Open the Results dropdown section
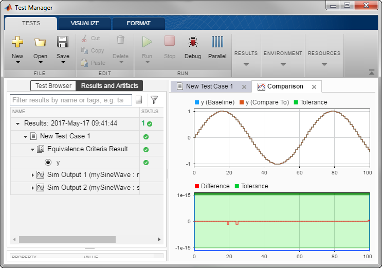382x268 pixels. (246, 58)
